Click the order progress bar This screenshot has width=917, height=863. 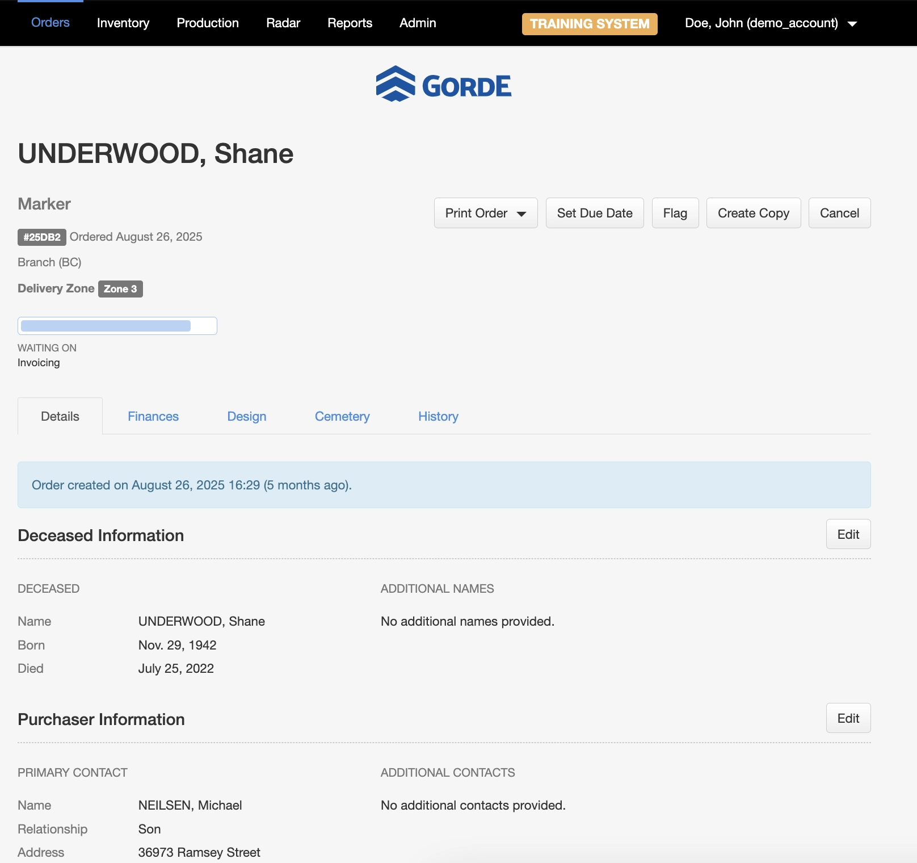117,325
